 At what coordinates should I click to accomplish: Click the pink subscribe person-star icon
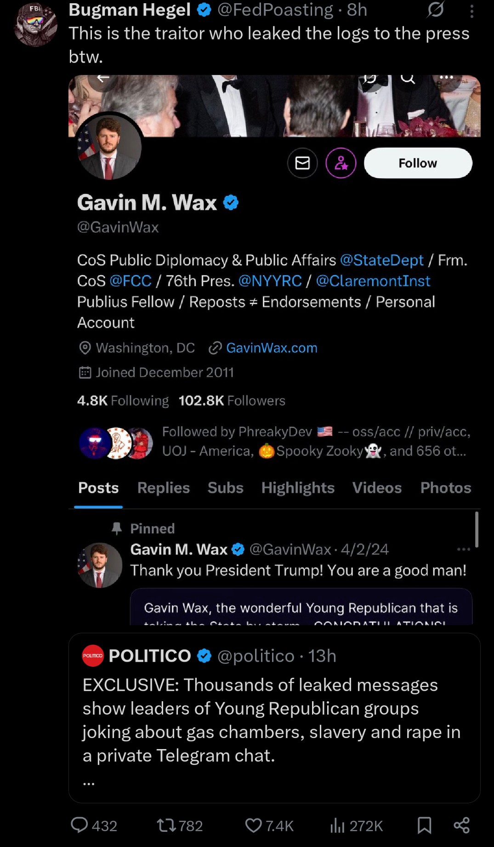coord(341,163)
